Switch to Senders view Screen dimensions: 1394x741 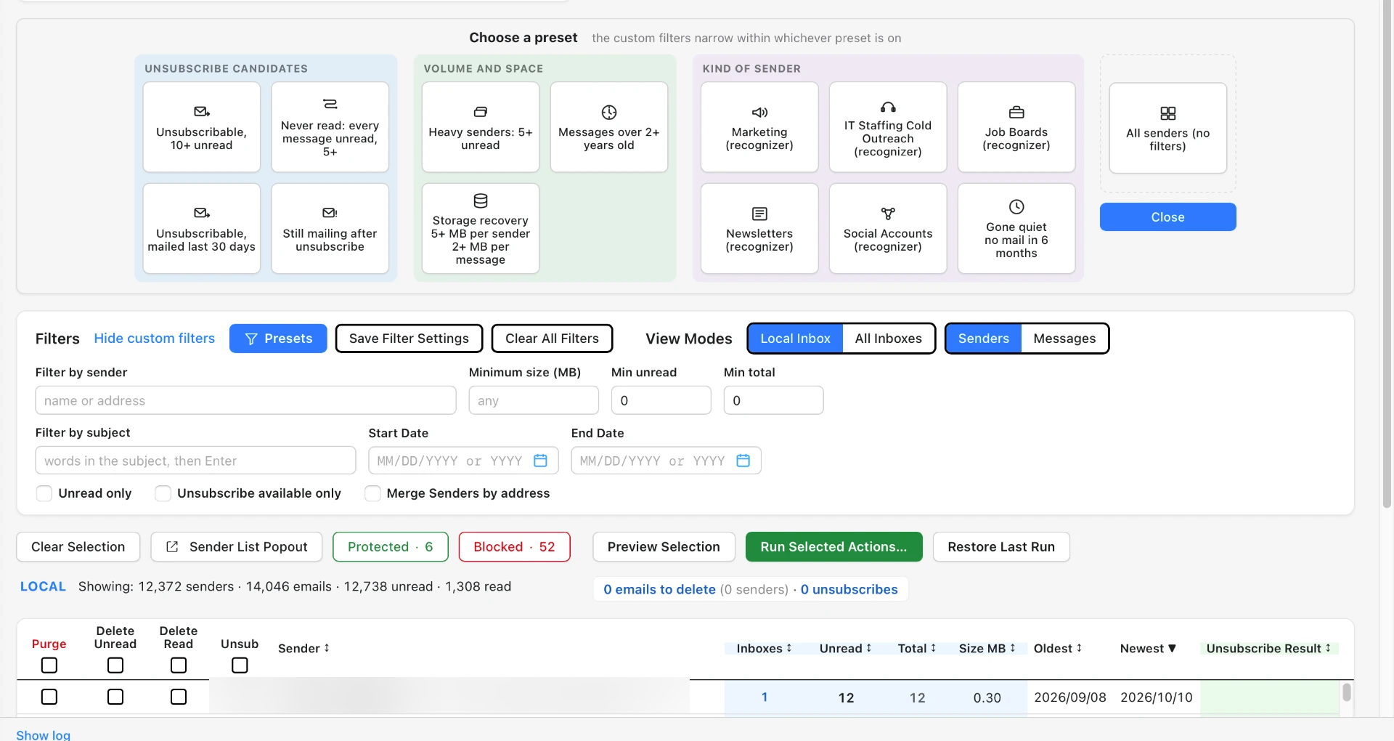pyautogui.click(x=983, y=339)
